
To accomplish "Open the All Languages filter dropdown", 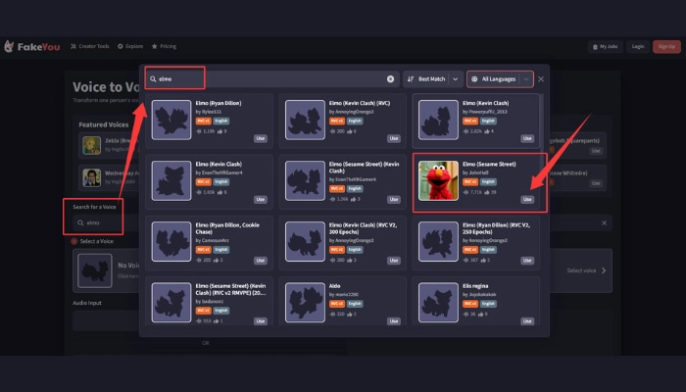I will pyautogui.click(x=500, y=79).
